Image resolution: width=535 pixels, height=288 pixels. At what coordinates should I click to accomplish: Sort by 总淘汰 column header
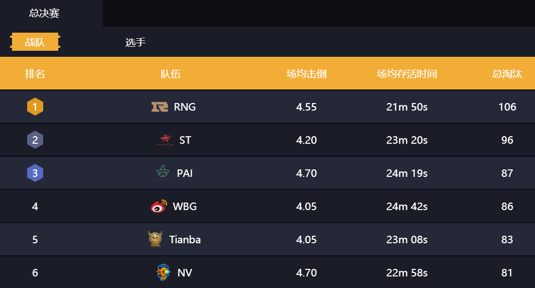[x=507, y=74]
